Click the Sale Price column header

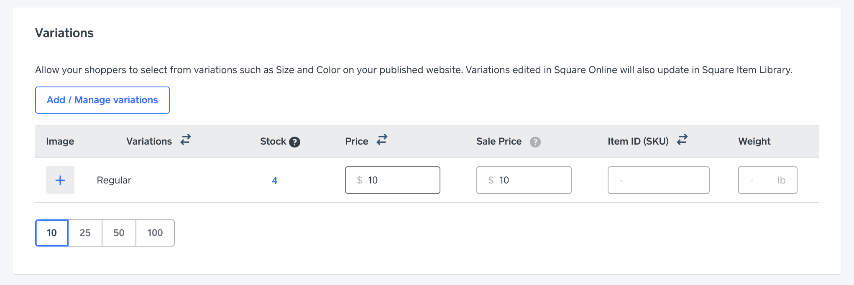click(499, 141)
